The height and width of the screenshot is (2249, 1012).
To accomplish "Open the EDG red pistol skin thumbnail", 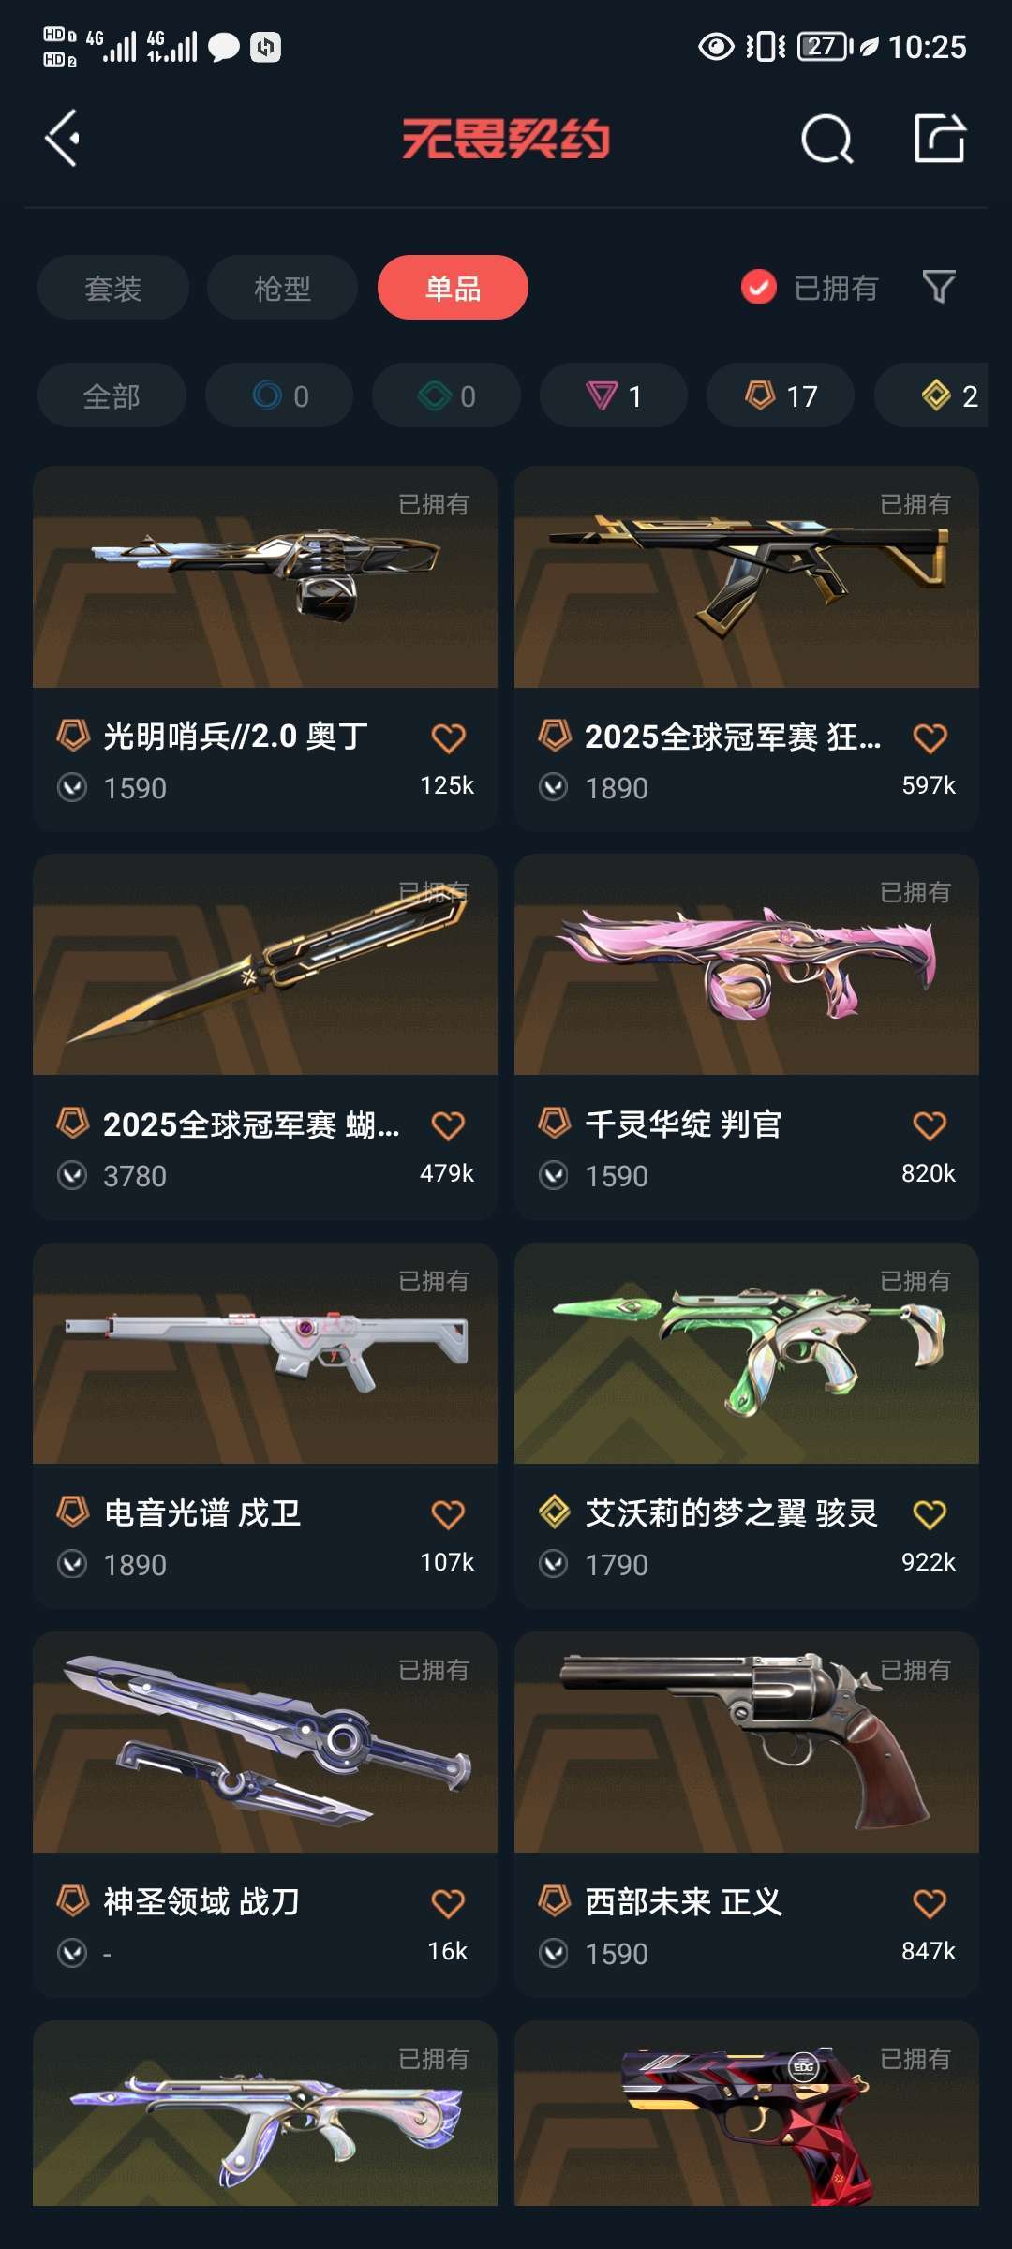I will click(747, 2113).
